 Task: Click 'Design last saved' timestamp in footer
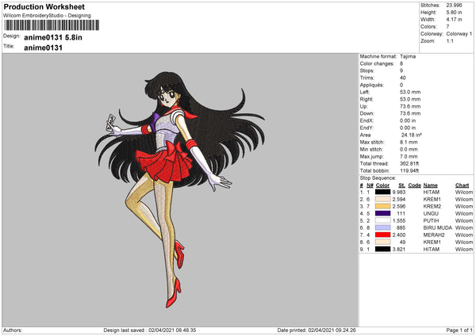(150, 330)
